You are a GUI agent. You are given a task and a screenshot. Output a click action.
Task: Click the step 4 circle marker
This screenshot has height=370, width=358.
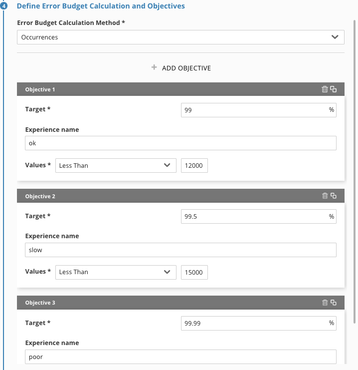[x=3, y=6]
